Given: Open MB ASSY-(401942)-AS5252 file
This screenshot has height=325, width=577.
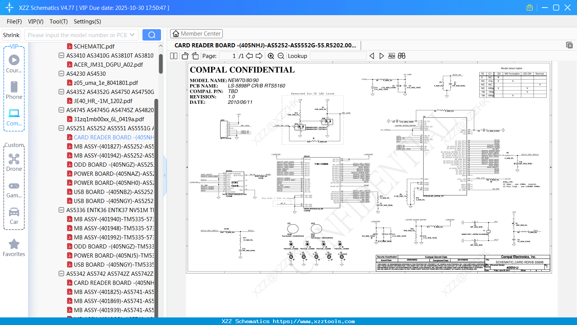Looking at the screenshot, I should click(110, 155).
